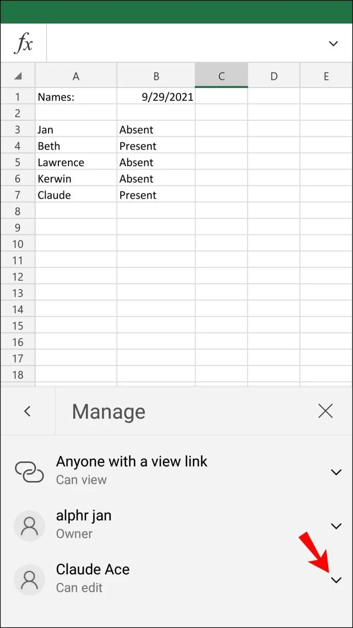353x628 pixels.
Task: Select column A header
Action: coord(76,76)
